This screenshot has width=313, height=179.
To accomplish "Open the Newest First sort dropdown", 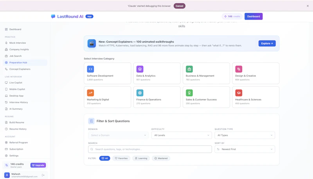I will (x=245, y=149).
